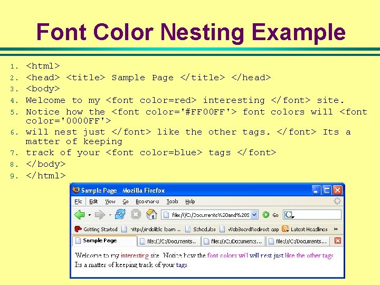Close the Firefox window
380x285 pixels.
(x=337, y=191)
